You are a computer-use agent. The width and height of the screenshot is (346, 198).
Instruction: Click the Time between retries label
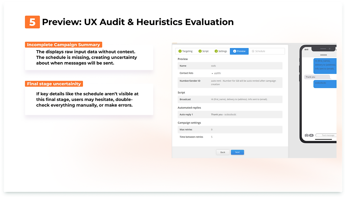(191, 137)
